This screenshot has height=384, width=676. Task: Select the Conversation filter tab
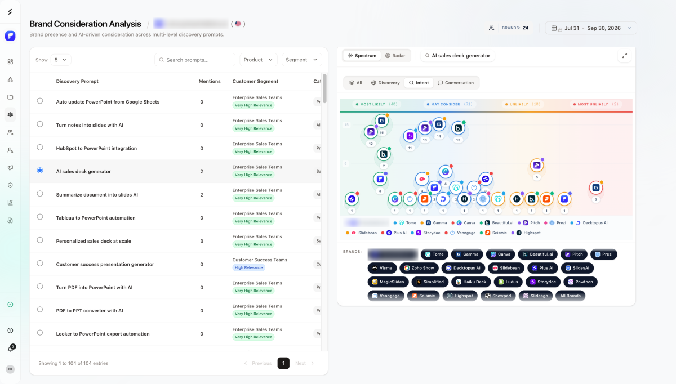(x=456, y=83)
